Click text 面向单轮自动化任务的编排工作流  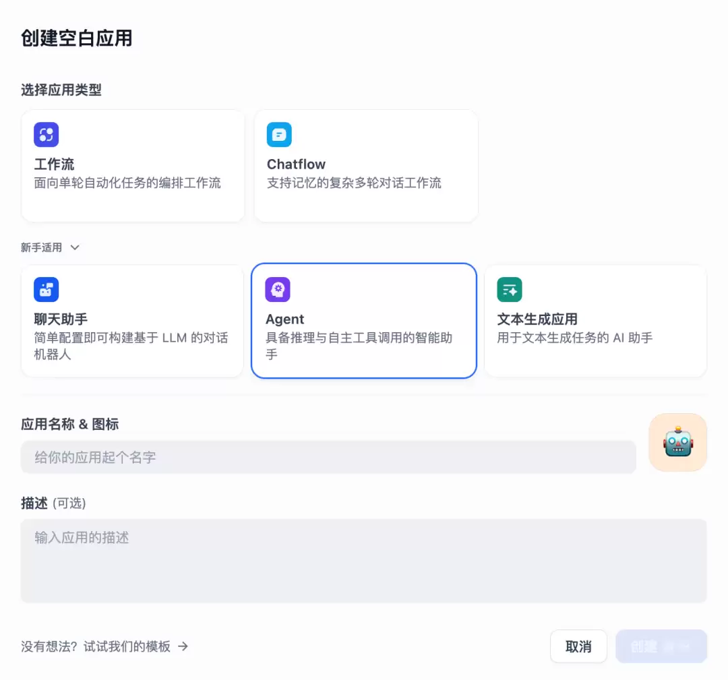click(x=127, y=183)
